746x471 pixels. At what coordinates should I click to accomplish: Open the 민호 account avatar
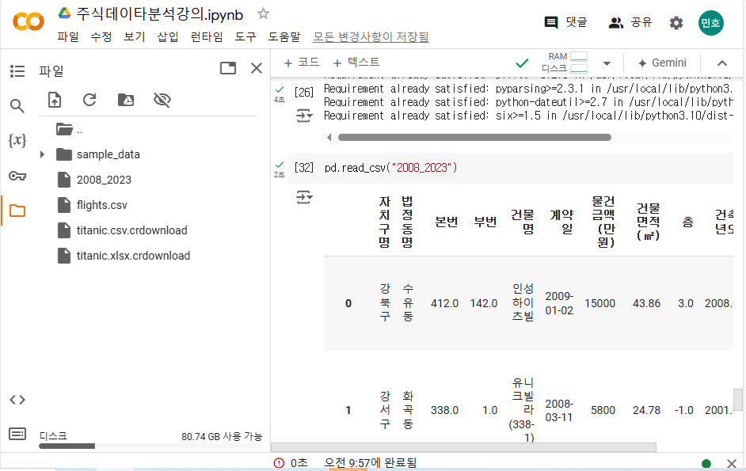(711, 23)
